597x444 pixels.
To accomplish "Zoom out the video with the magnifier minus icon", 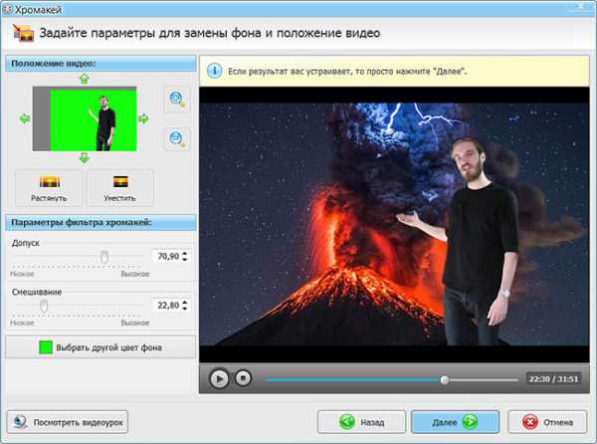I will click(x=177, y=138).
